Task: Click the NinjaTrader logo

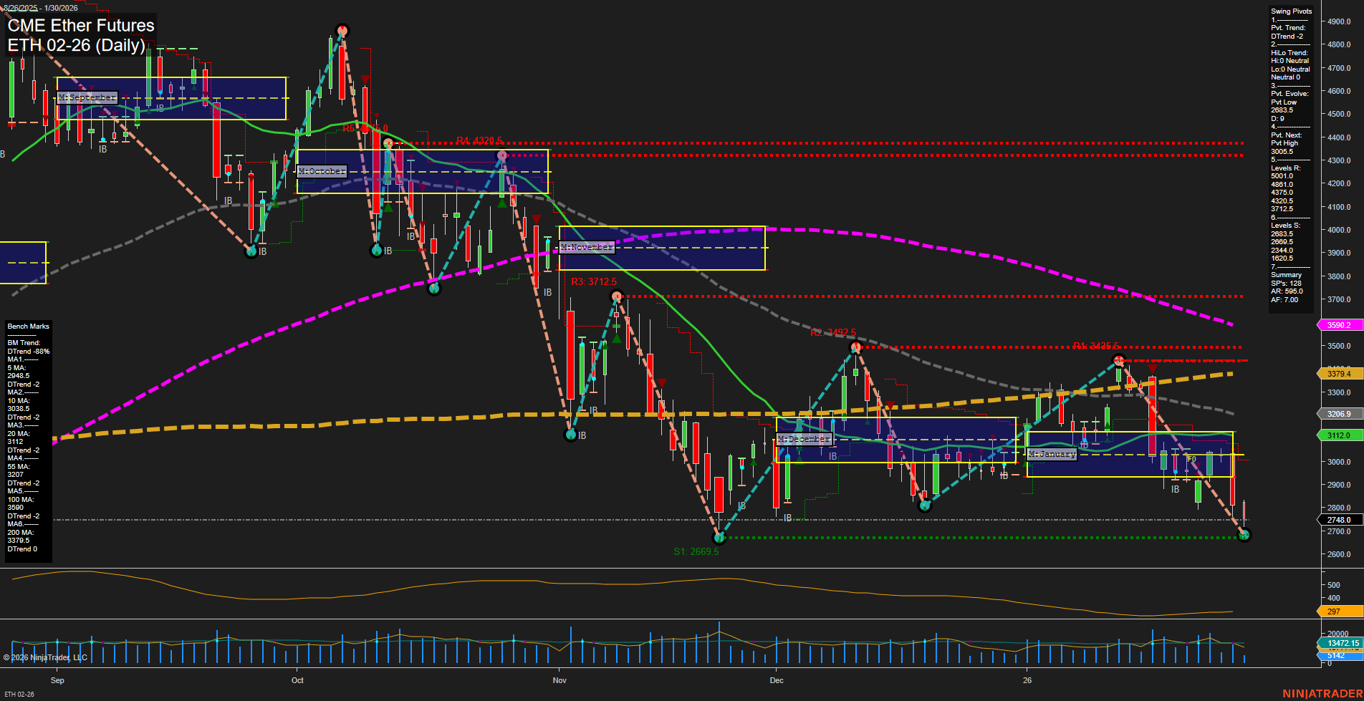Action: tap(1322, 693)
